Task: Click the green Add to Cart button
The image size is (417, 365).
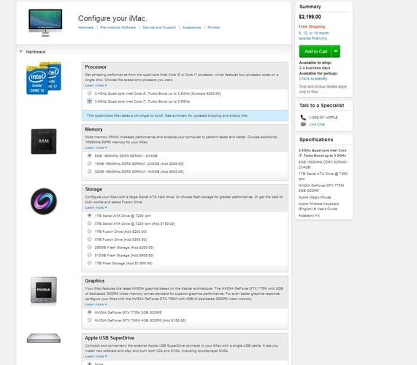Action: (315, 51)
